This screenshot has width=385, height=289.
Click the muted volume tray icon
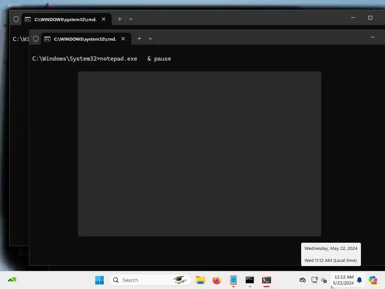(324, 280)
